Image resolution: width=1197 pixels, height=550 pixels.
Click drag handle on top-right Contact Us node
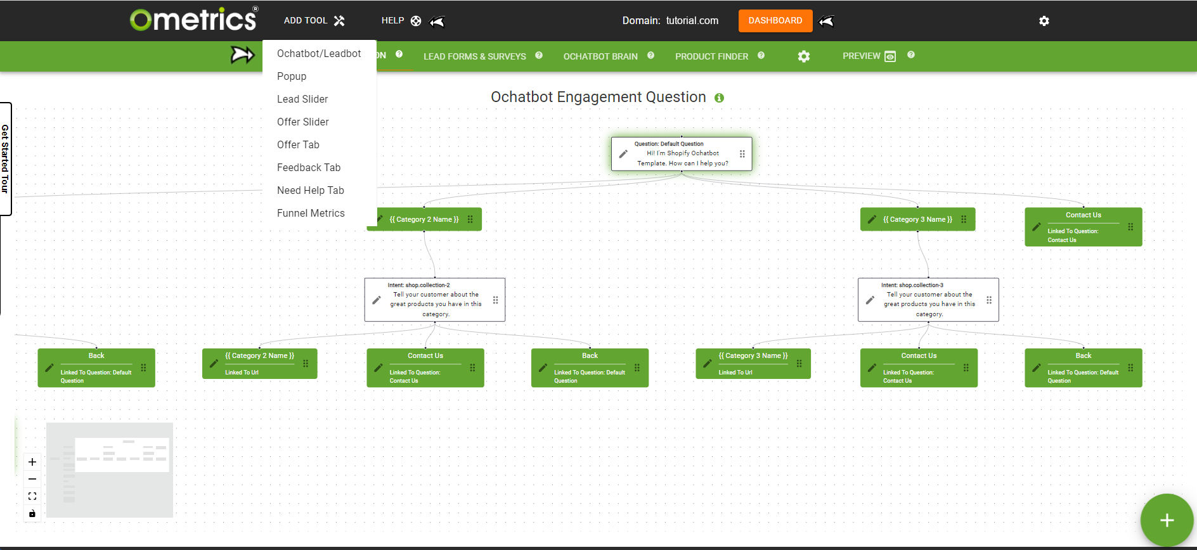[1130, 226]
